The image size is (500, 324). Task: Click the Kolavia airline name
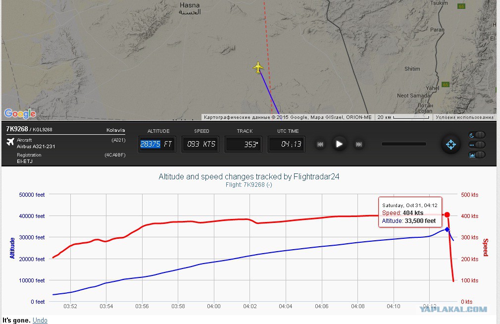coord(115,130)
